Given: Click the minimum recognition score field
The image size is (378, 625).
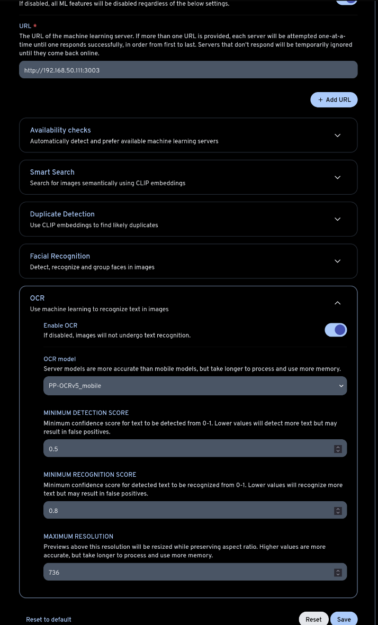Looking at the screenshot, I should click(x=188, y=511).
